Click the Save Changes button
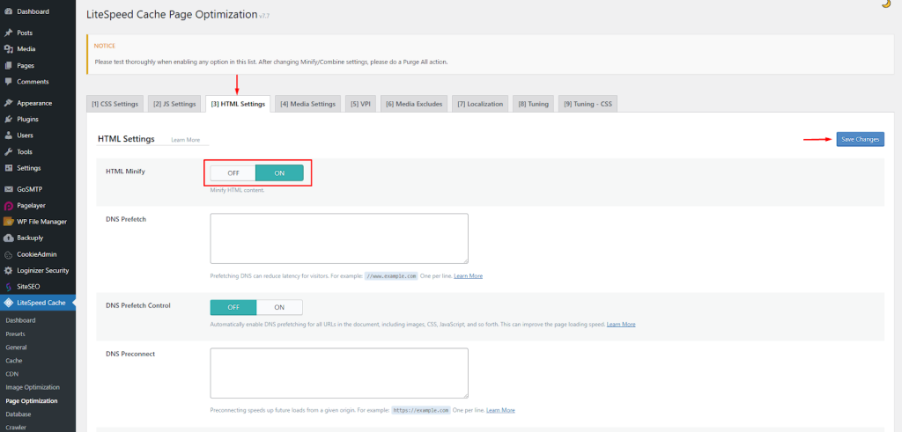 860,140
